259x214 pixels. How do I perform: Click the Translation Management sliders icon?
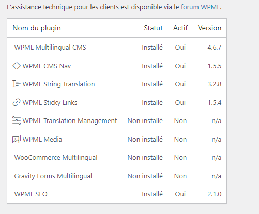point(17,120)
